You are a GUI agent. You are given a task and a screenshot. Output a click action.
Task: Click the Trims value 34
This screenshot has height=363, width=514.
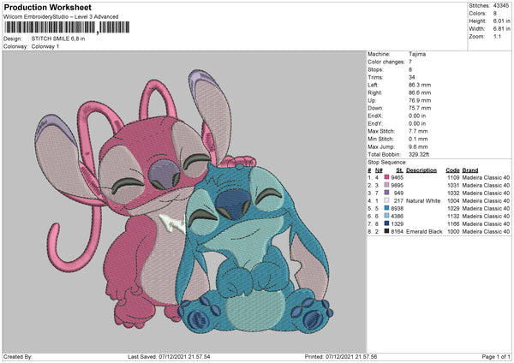[x=412, y=77]
